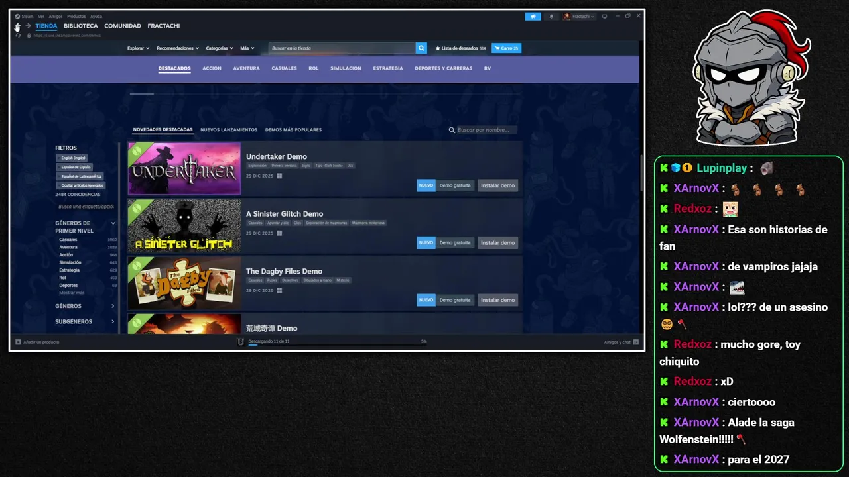Open the Ayuda menu

click(96, 16)
